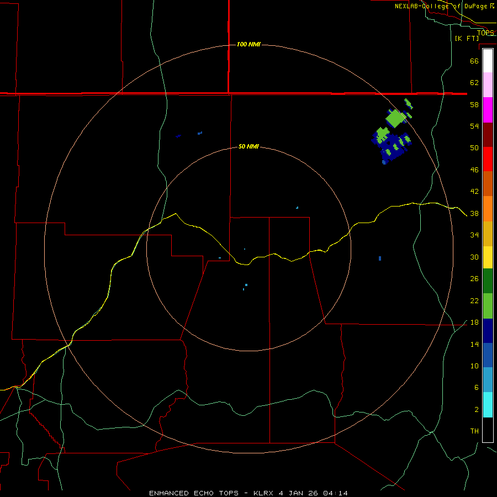Select the bright red legend swatch
This screenshot has height=497, width=497.
pyautogui.click(x=488, y=159)
